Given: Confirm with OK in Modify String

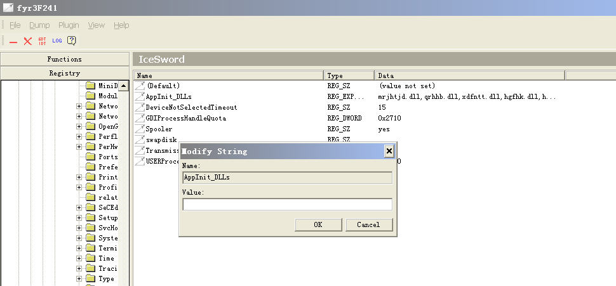Looking at the screenshot, I should (318, 224).
